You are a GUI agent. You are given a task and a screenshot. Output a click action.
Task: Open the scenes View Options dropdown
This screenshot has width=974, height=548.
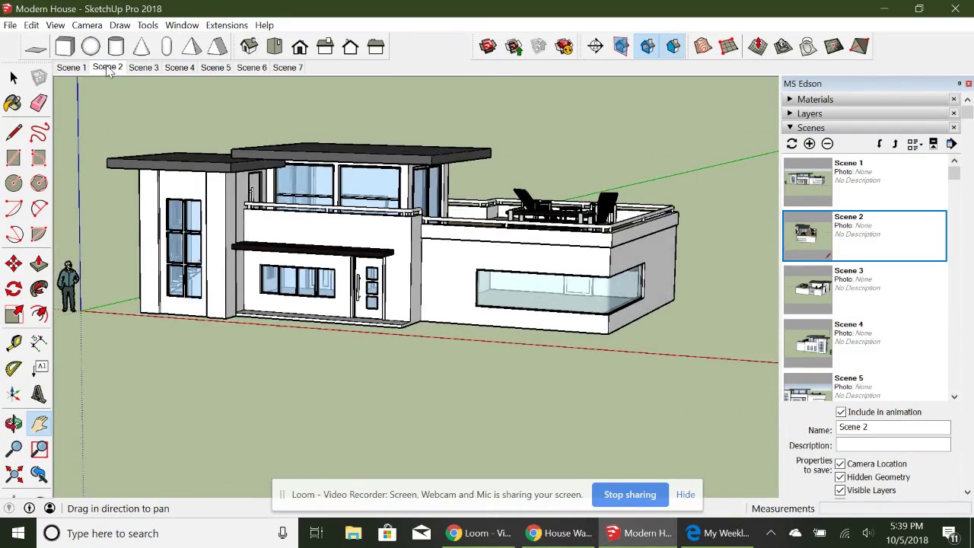[x=914, y=144]
